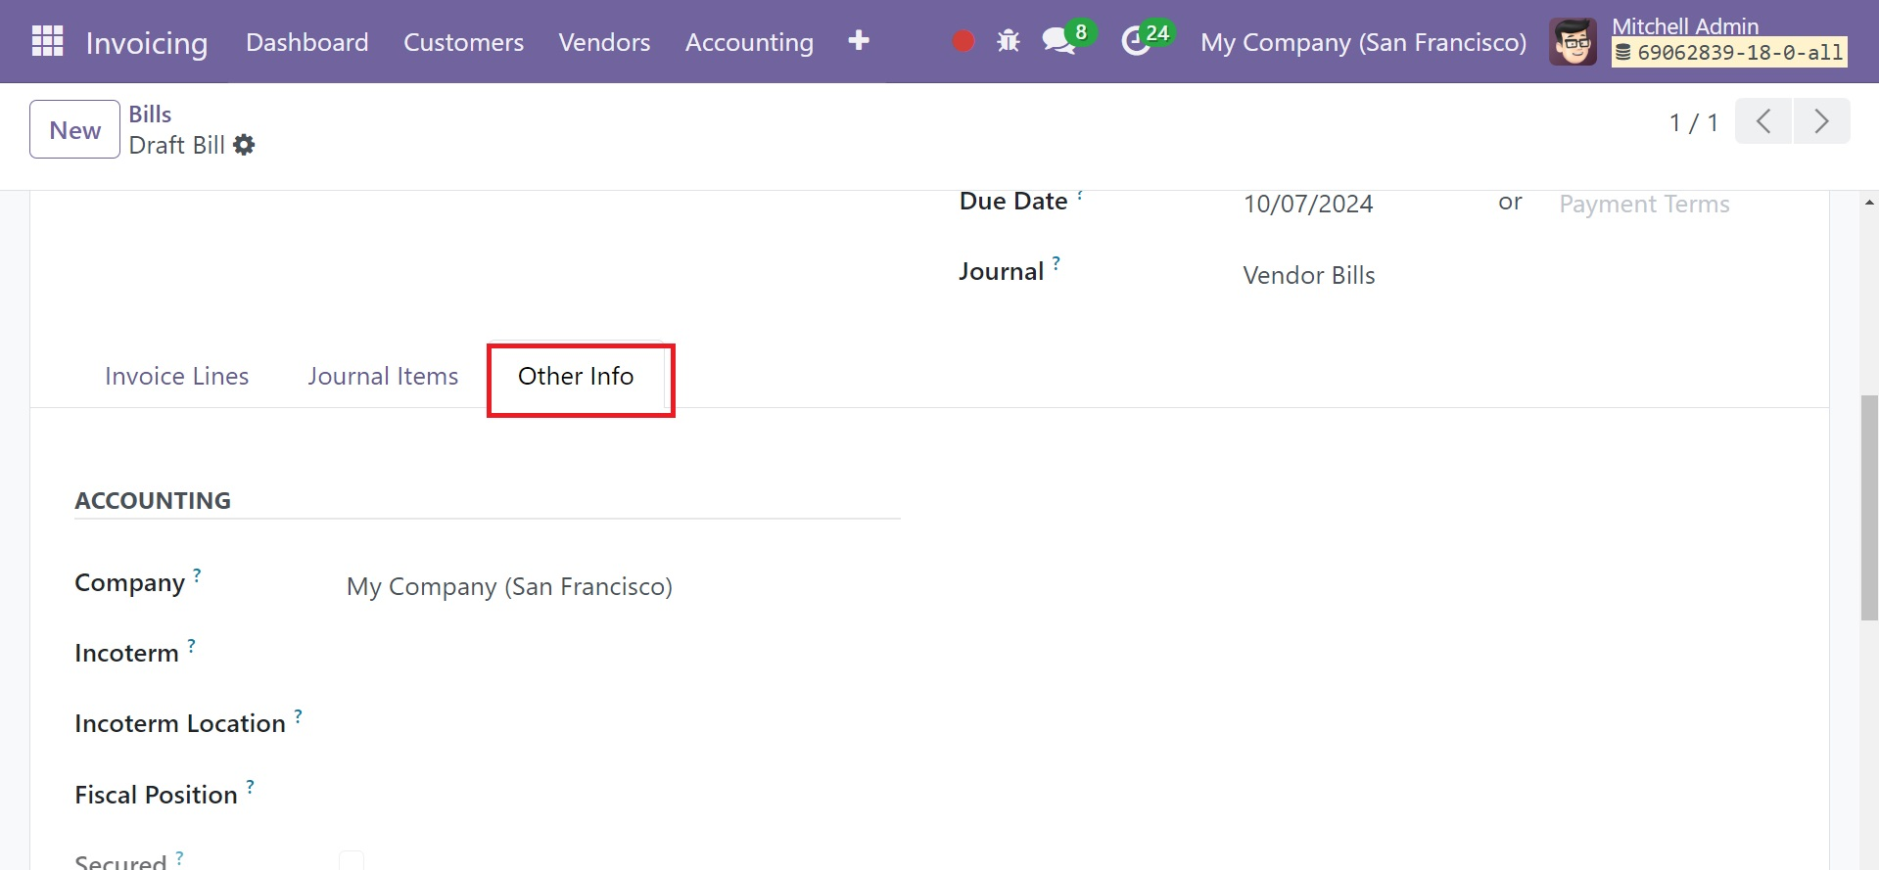Screen dimensions: 1879x870
Task: Open the gear actions icon beside Draft Bill
Action: (x=244, y=145)
